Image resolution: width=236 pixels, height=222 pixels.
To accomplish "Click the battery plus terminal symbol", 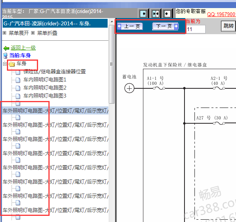I will (129, 88).
